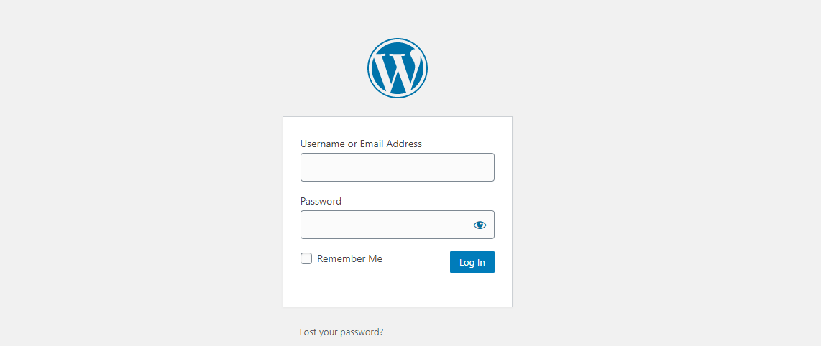821x346 pixels.
Task: Click the Remember Me label text
Action: point(349,258)
